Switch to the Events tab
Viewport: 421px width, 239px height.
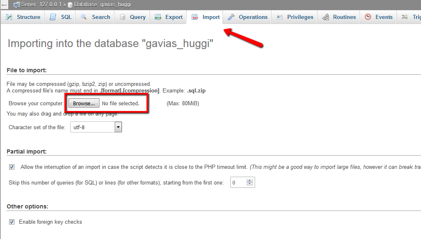tap(378, 17)
